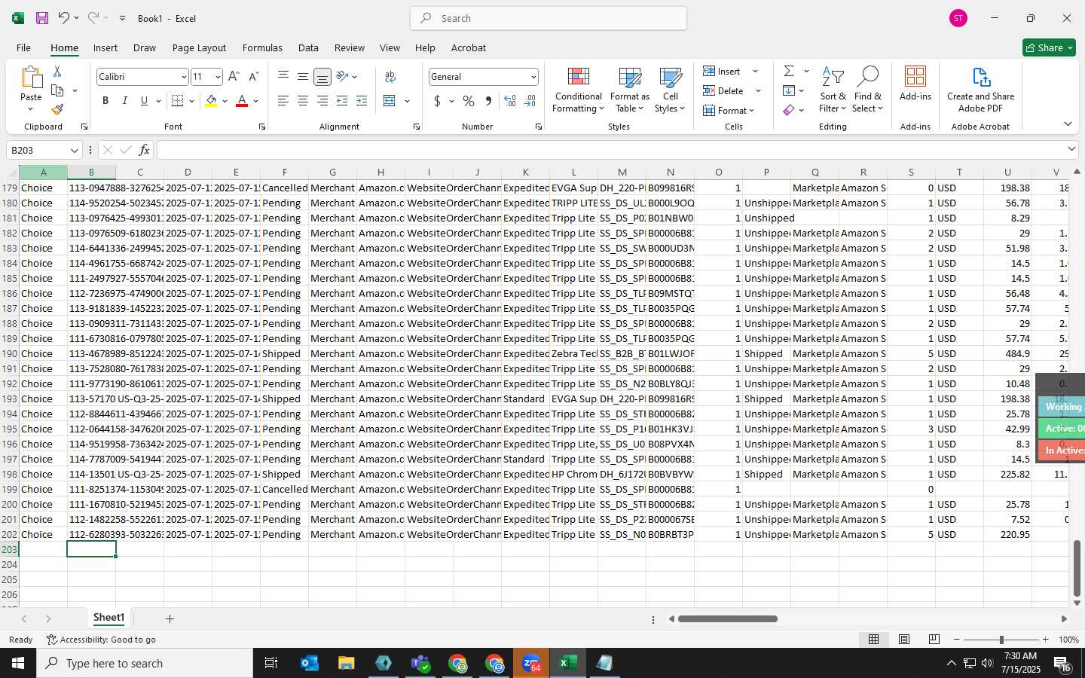The width and height of the screenshot is (1085, 678).
Task: Click the Align Right icon
Action: (322, 101)
